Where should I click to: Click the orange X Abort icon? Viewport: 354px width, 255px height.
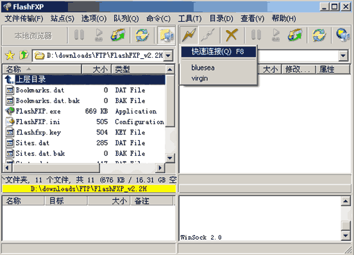point(232,35)
